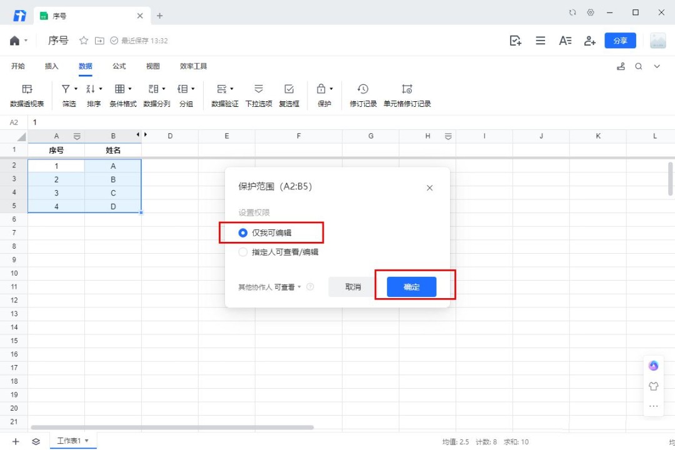
Task: Select the 仅我可编辑 radio option
Action: 243,232
